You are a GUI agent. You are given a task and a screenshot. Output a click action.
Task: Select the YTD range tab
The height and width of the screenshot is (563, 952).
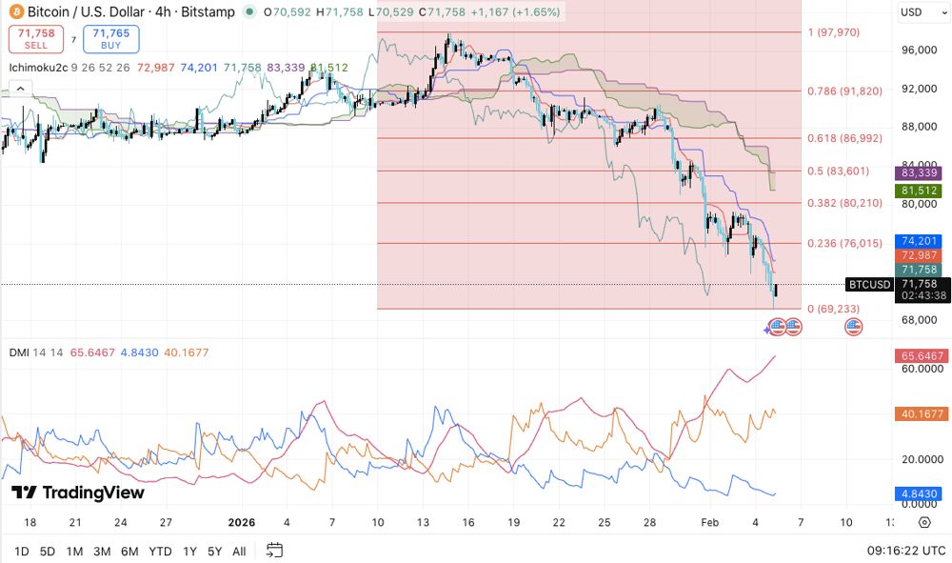point(160,551)
